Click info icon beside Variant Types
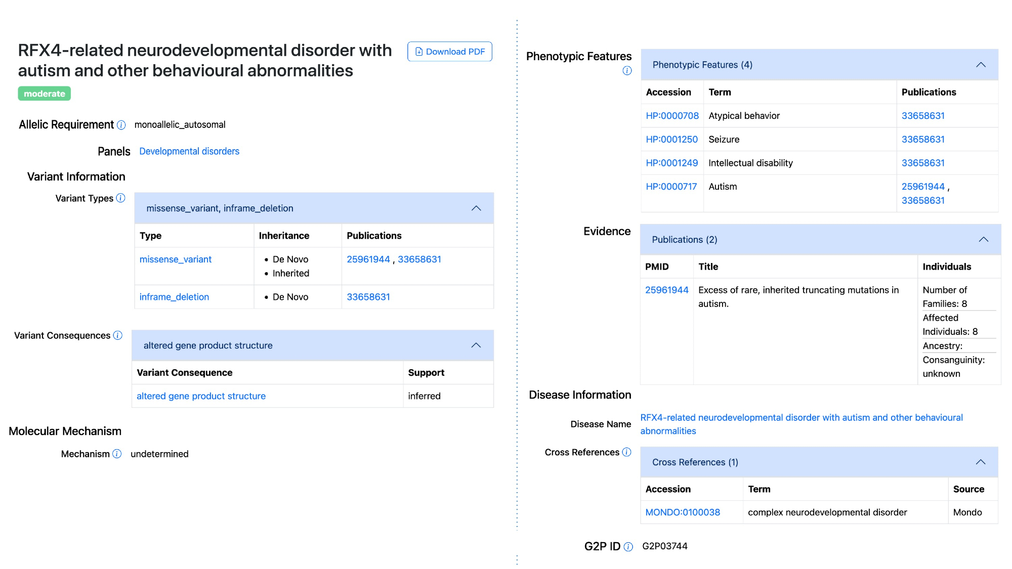1012x569 pixels. [120, 198]
